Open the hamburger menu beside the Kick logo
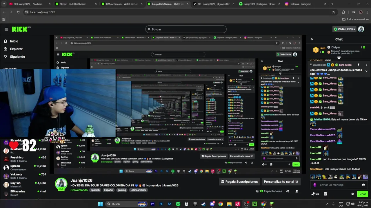The image size is (371, 208). click(6, 29)
